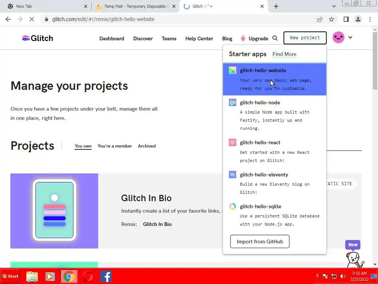Select glitch-hello-node starter app
This screenshot has height=284, width=378.
click(x=275, y=115)
